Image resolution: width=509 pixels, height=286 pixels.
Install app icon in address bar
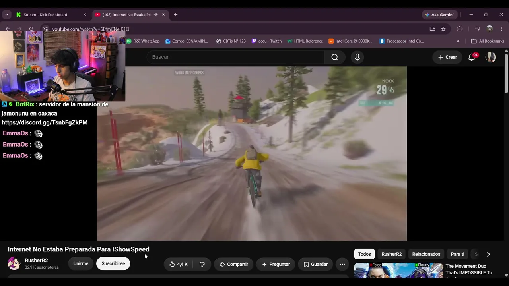click(432, 29)
